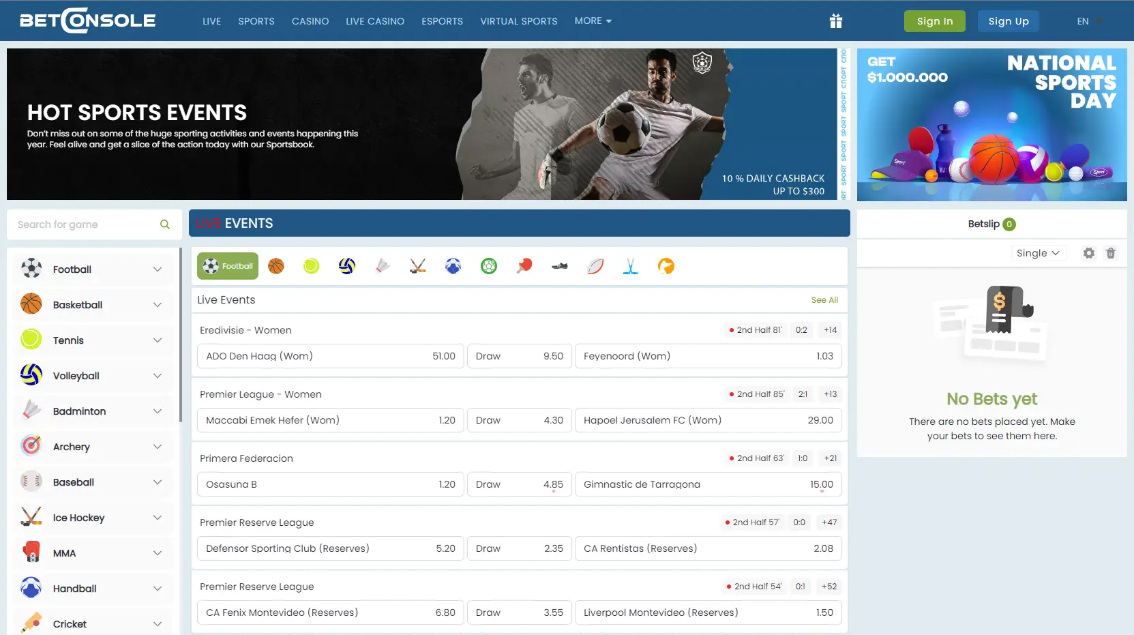1134x635 pixels.
Task: Open the Single bet type dropdown
Action: (1038, 253)
